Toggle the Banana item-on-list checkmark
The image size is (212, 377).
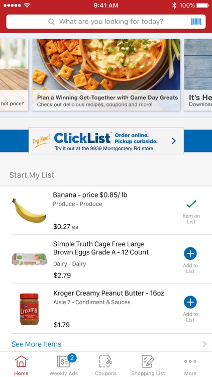click(191, 204)
